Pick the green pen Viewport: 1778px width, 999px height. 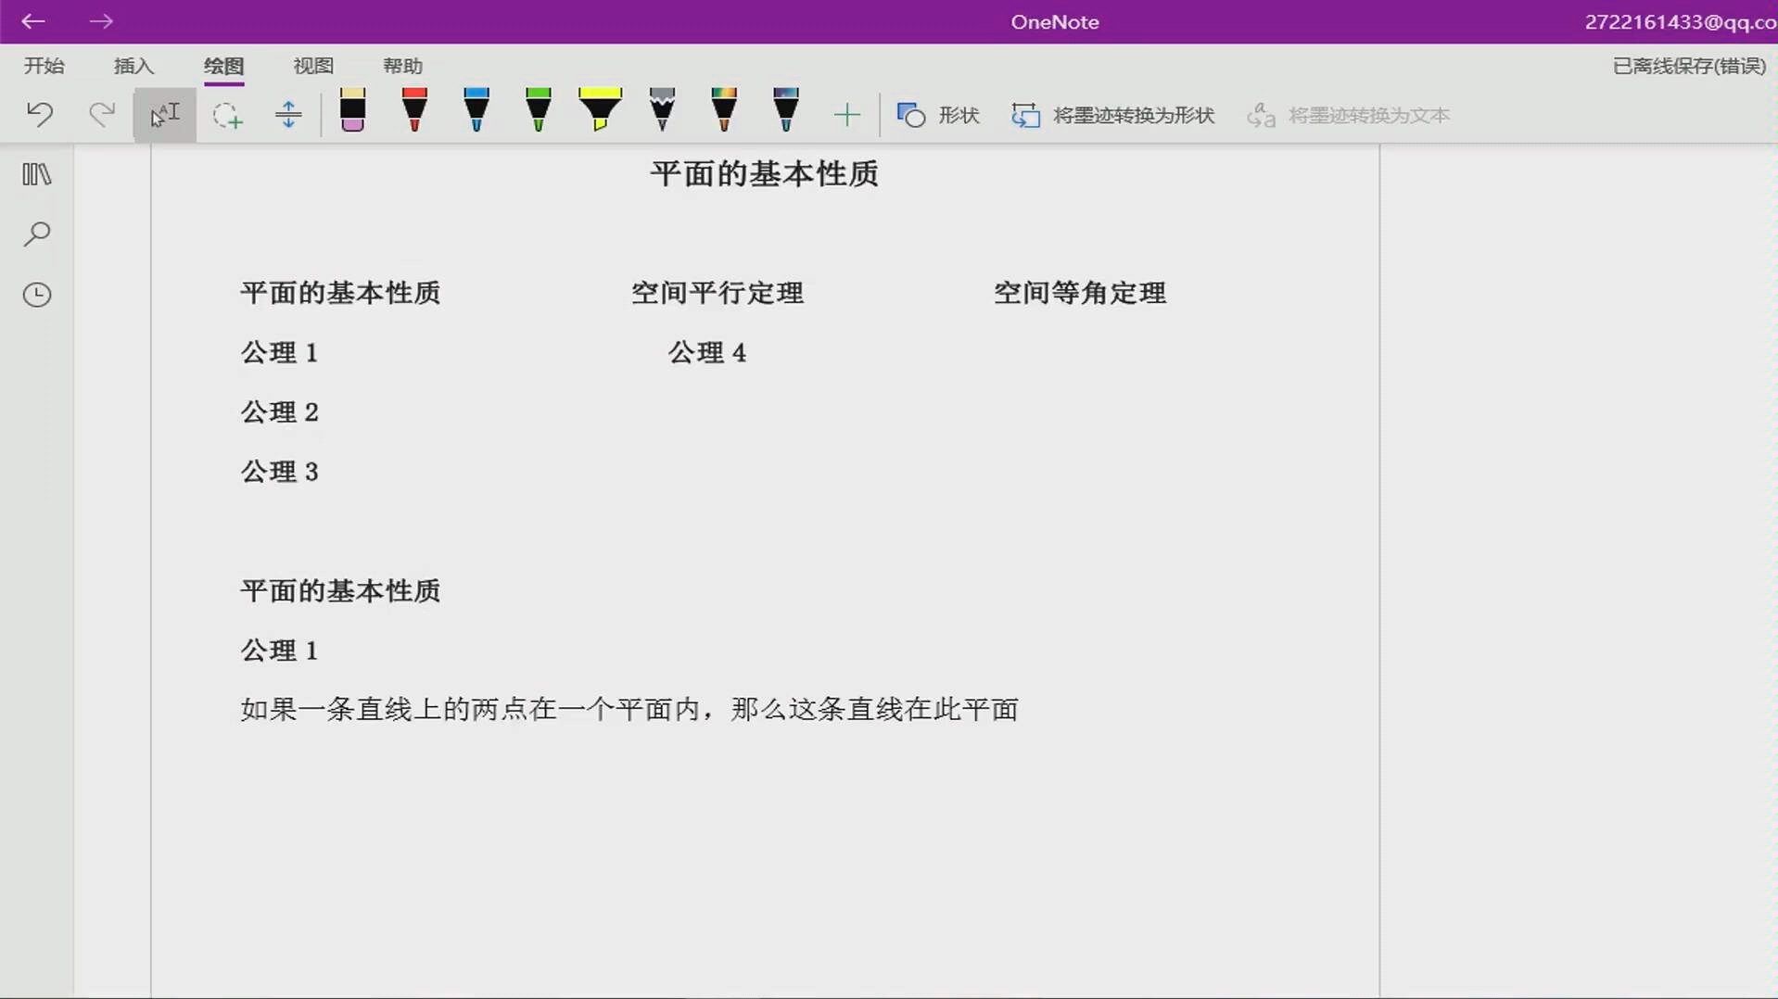point(538,110)
